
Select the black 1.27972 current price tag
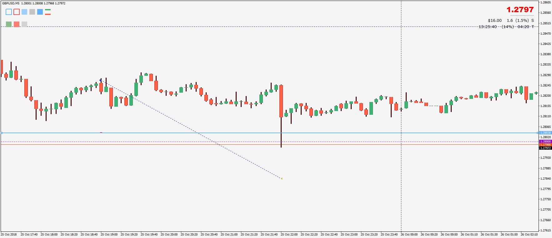tap(545, 148)
